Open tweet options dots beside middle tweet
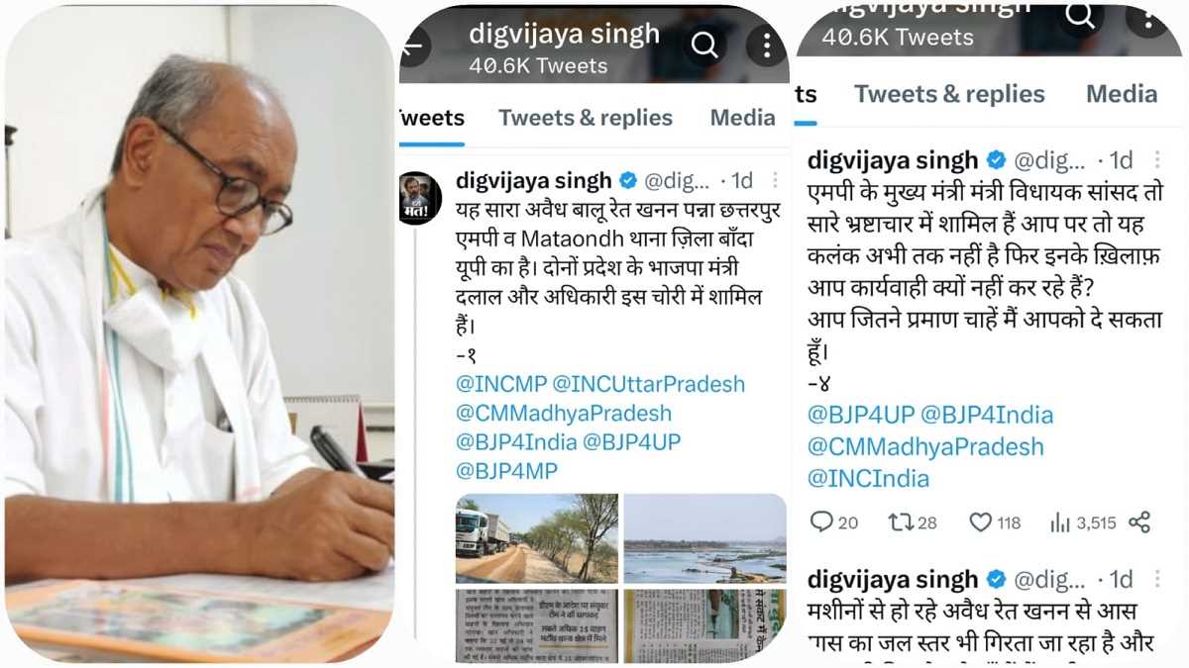The width and height of the screenshot is (1189, 668). 774,180
